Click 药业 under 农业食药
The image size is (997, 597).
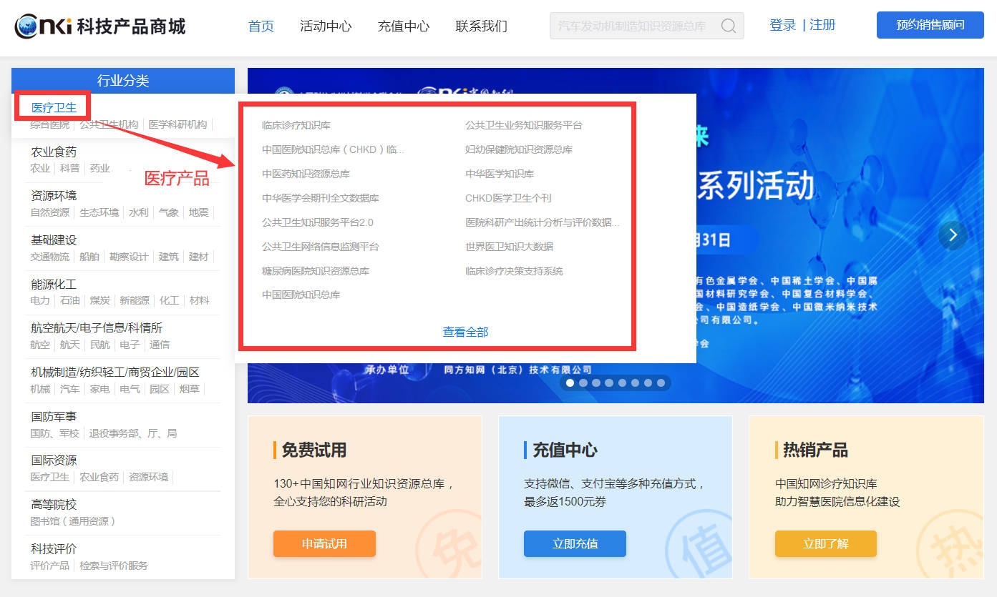(100, 168)
